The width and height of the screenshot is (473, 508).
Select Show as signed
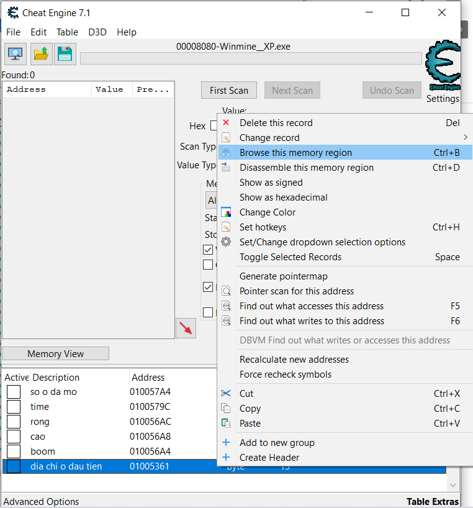(x=345, y=182)
